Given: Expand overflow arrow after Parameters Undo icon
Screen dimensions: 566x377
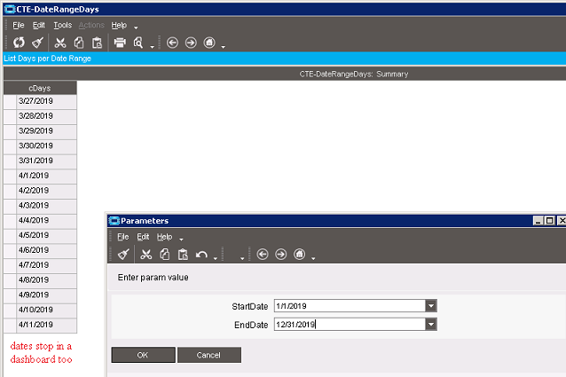Looking at the screenshot, I should 216,258.
